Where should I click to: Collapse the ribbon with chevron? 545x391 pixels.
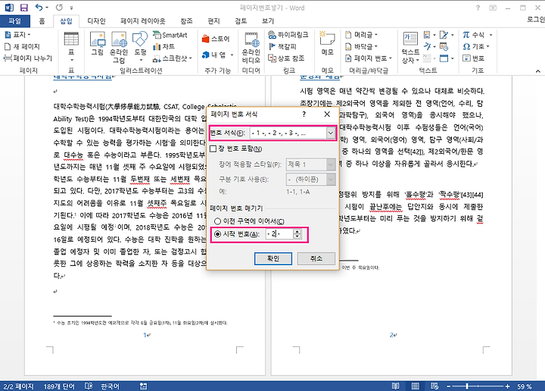(537, 71)
